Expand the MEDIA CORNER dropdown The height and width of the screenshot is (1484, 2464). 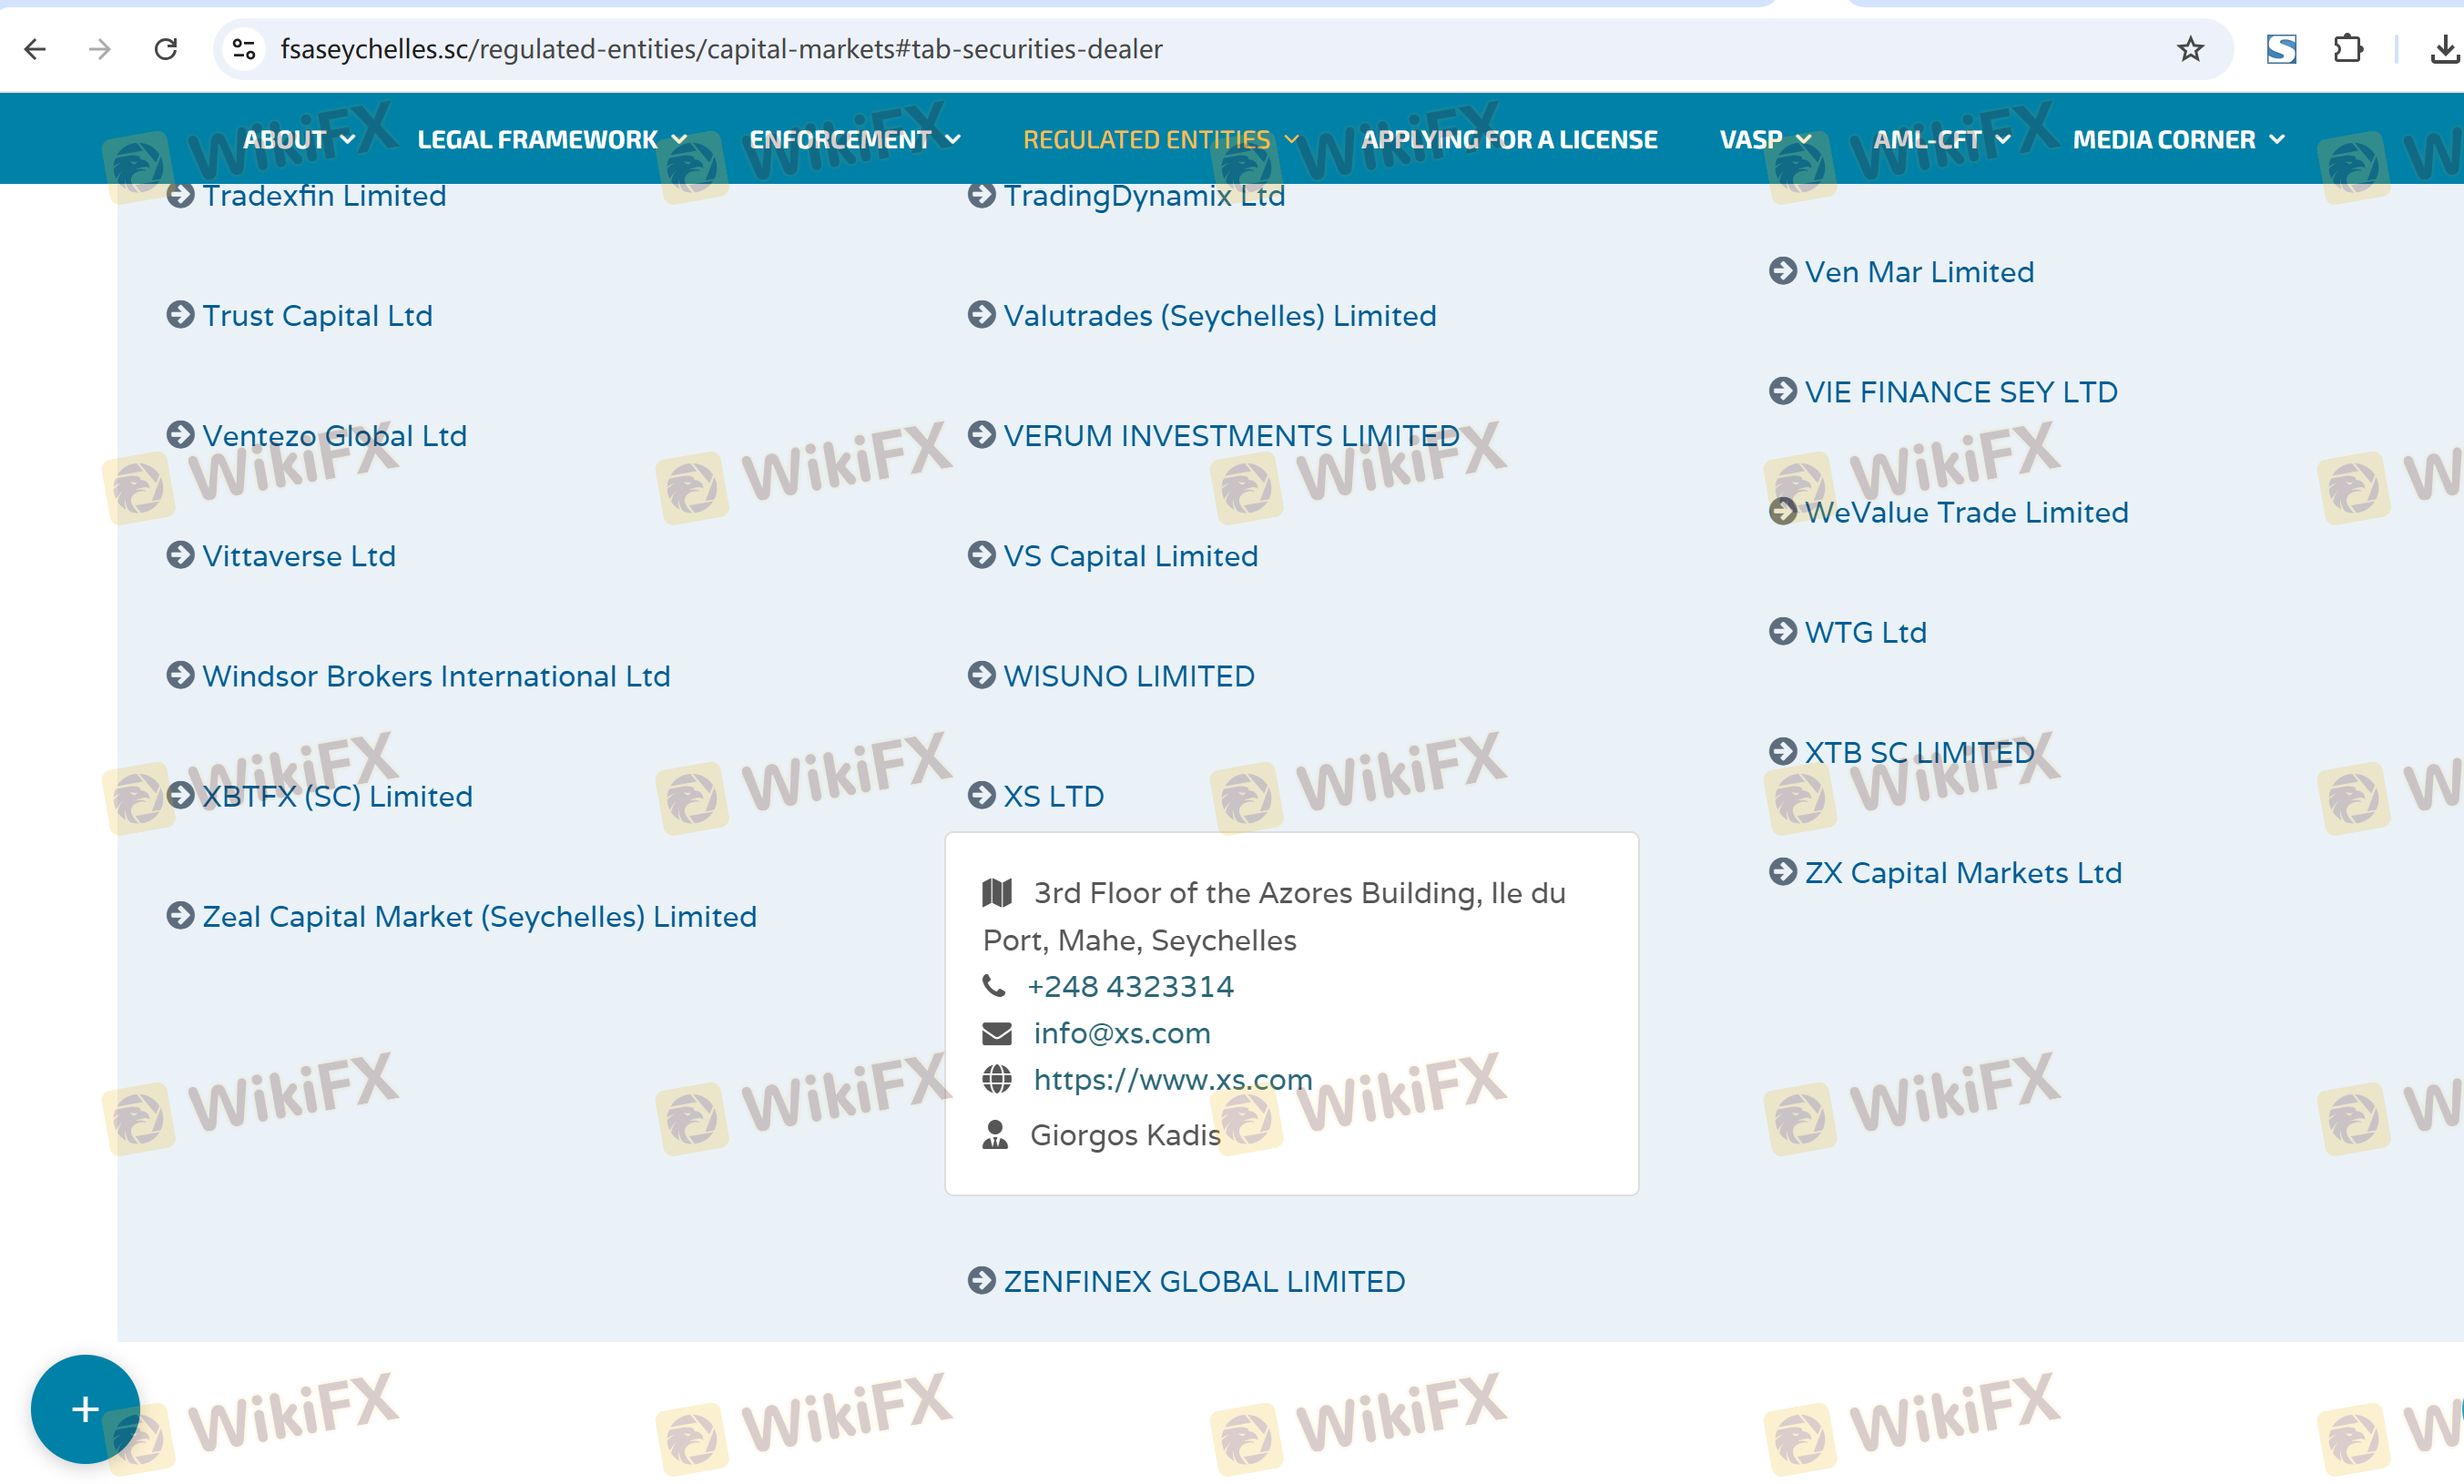(x=2177, y=140)
